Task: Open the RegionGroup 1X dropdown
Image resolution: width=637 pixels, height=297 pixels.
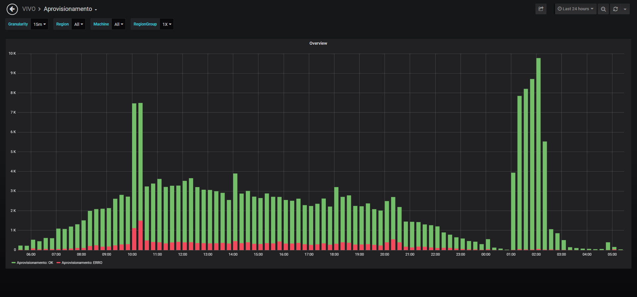Action: [x=167, y=24]
